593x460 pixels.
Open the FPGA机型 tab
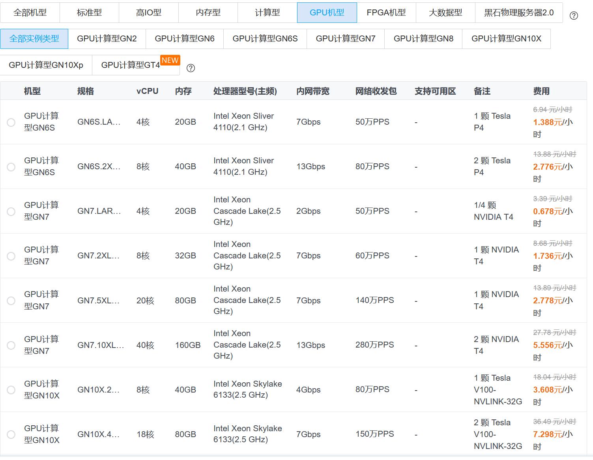386,13
